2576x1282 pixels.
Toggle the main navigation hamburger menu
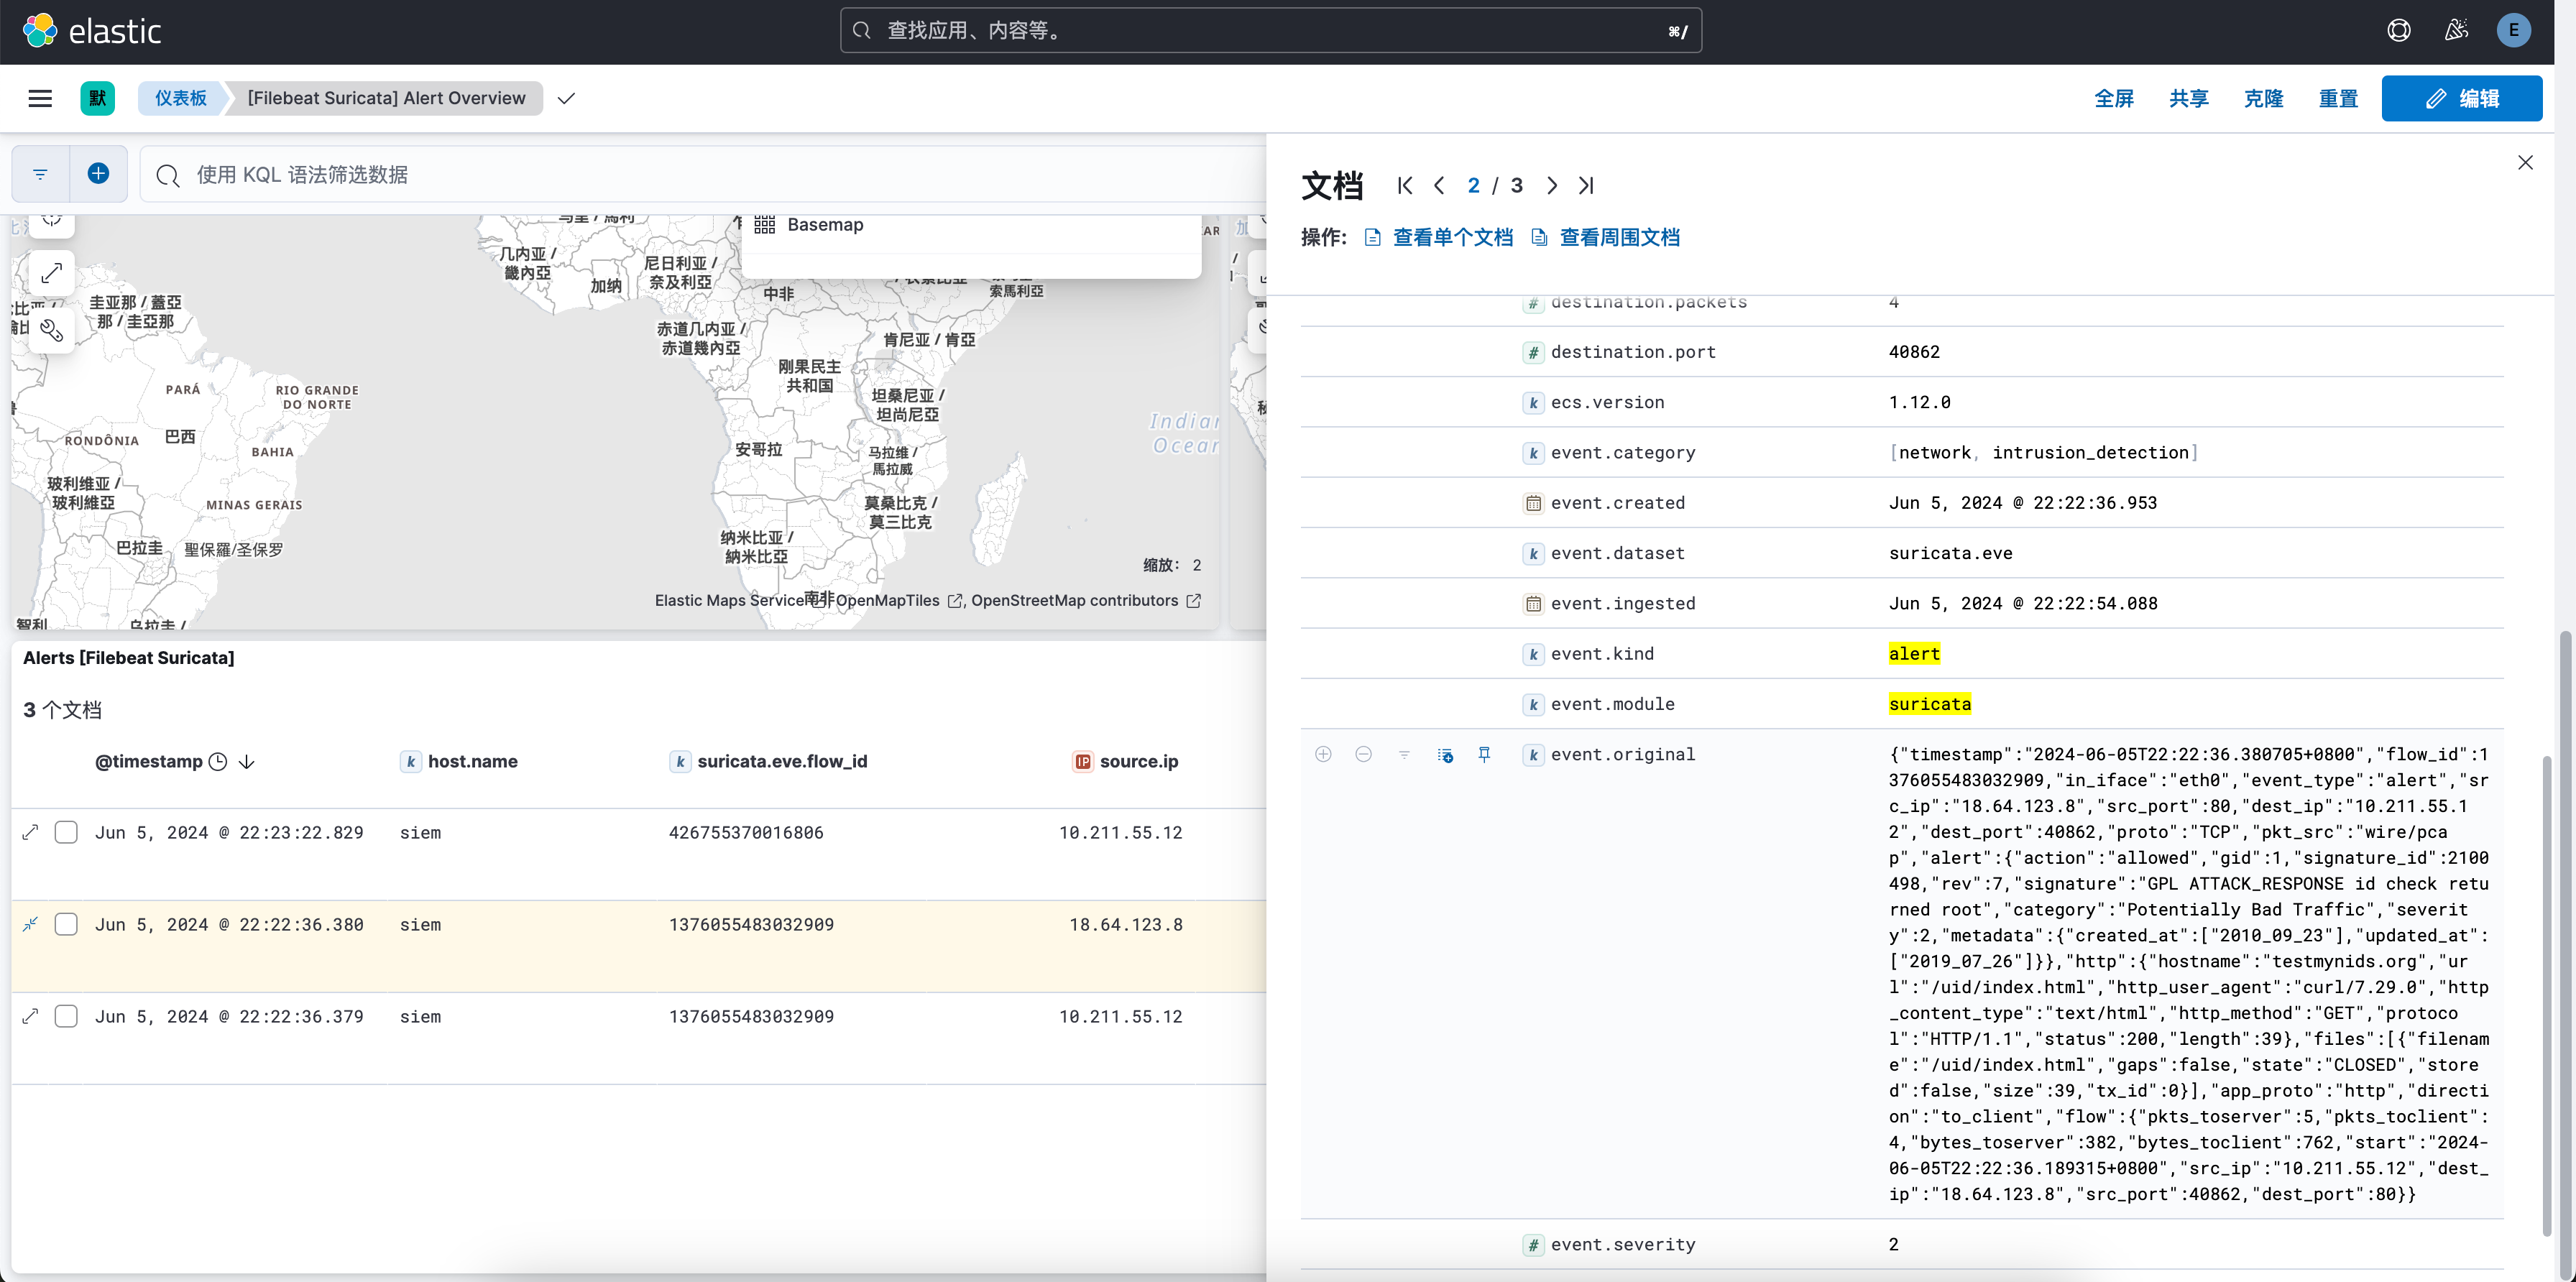point(40,98)
